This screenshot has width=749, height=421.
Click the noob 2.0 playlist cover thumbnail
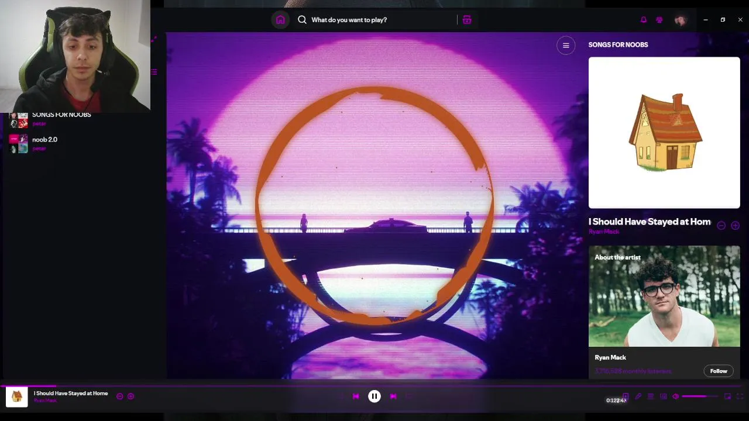pyautogui.click(x=18, y=143)
